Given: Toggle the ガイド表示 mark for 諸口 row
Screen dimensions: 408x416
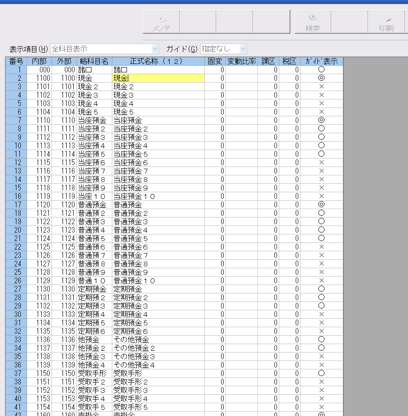Looking at the screenshot, I should [x=321, y=70].
